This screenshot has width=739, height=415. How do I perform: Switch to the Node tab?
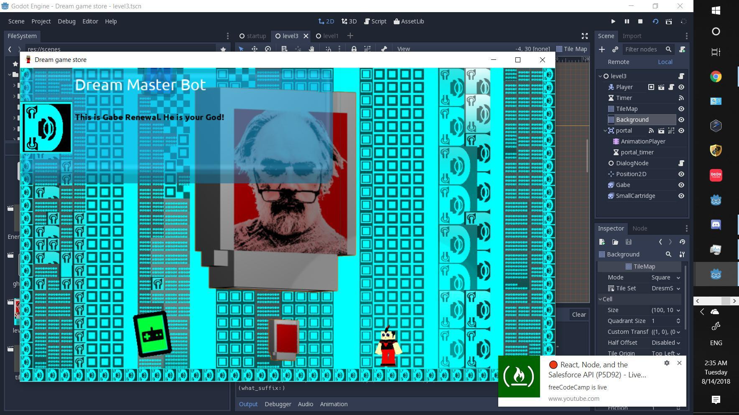[x=640, y=228]
